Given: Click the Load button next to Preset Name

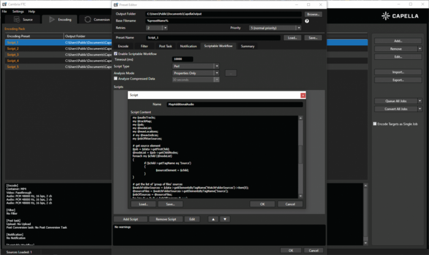Looking at the screenshot, I should pos(292,38).
